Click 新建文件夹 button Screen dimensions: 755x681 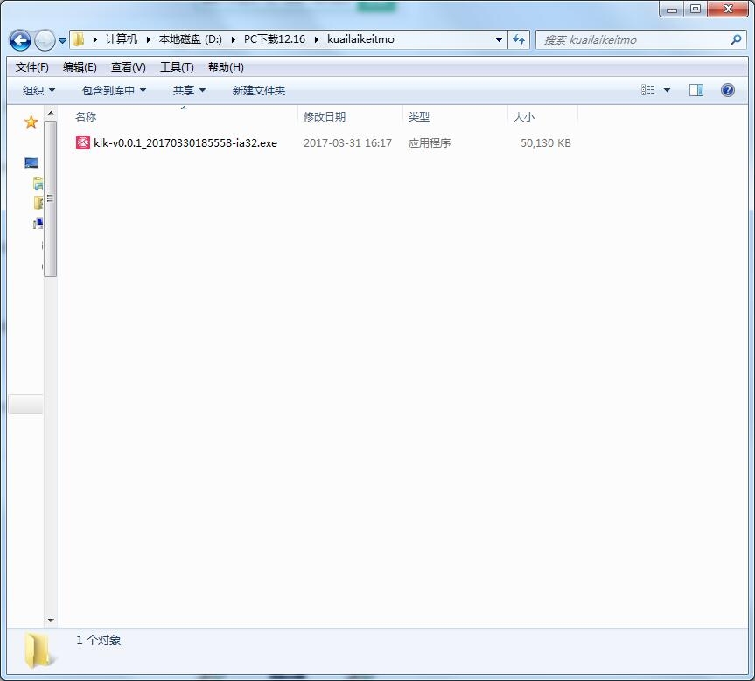pyautogui.click(x=259, y=90)
